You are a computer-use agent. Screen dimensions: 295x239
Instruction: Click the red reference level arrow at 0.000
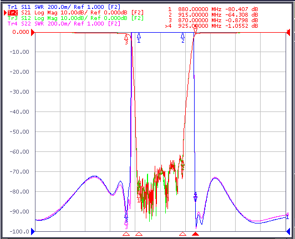point(33,32)
